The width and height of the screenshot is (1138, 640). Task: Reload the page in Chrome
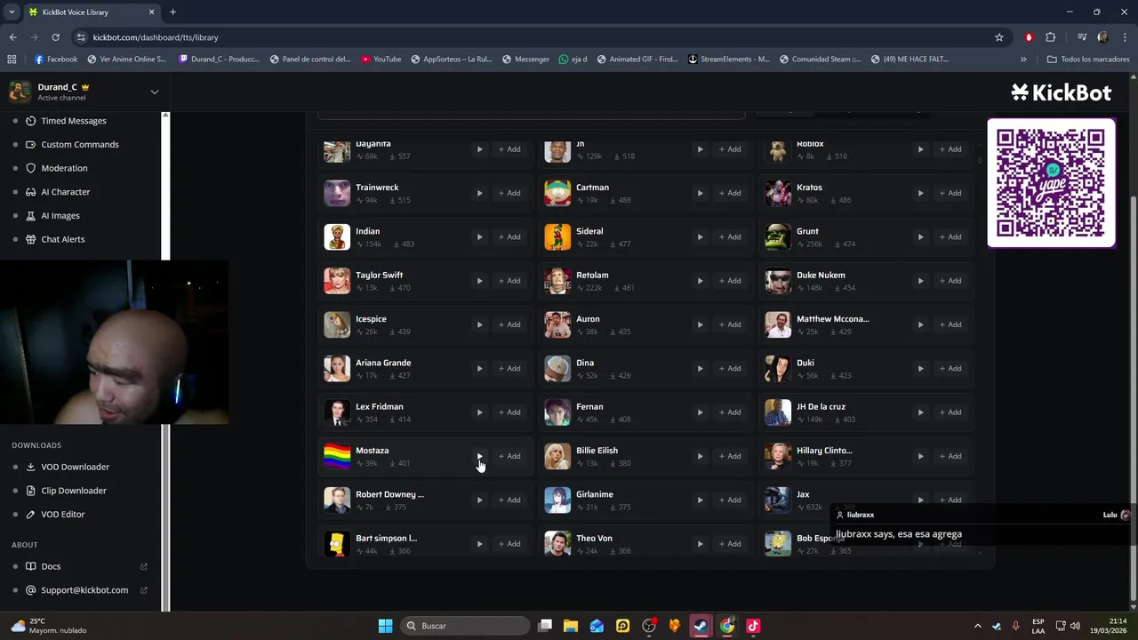[55, 37]
